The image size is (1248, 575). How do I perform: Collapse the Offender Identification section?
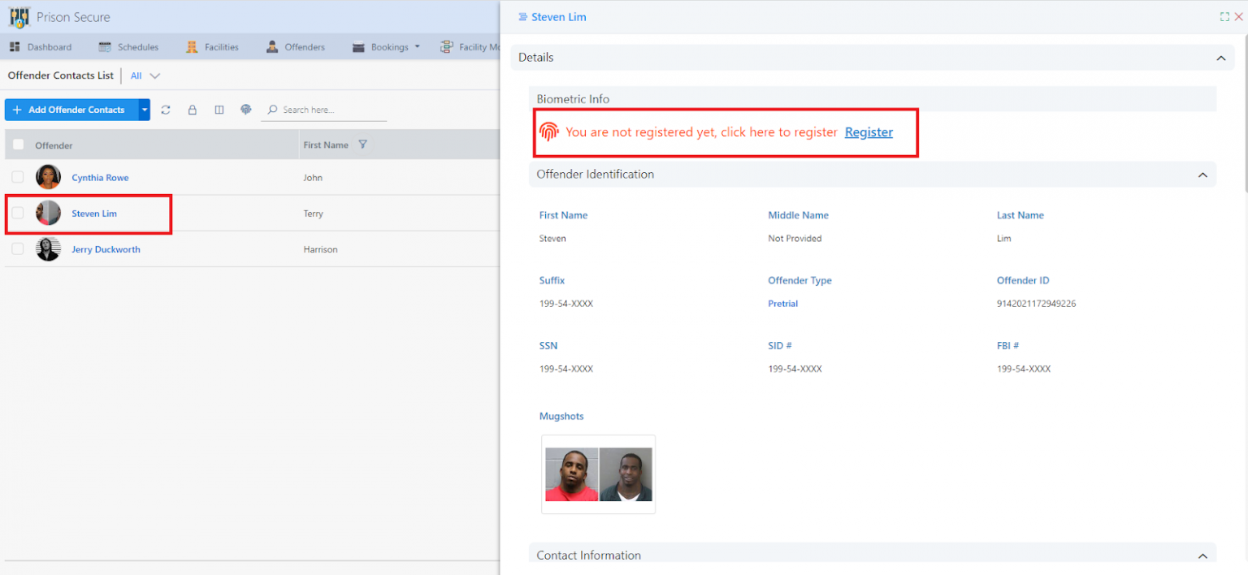(x=1203, y=175)
